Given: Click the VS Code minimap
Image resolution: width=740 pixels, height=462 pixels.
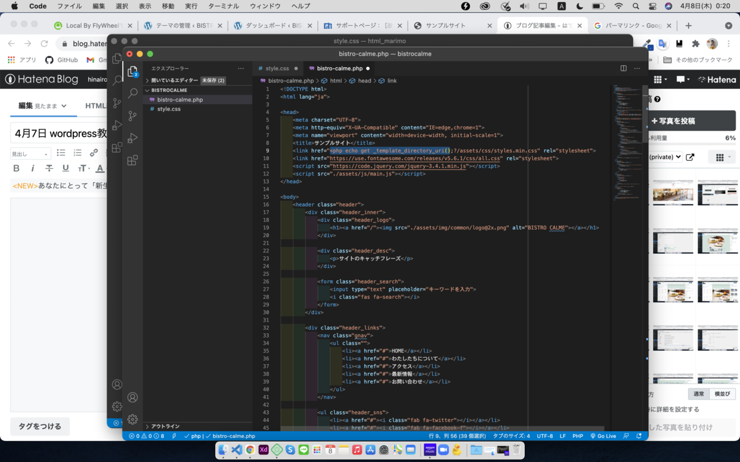Looking at the screenshot, I should (x=627, y=142).
